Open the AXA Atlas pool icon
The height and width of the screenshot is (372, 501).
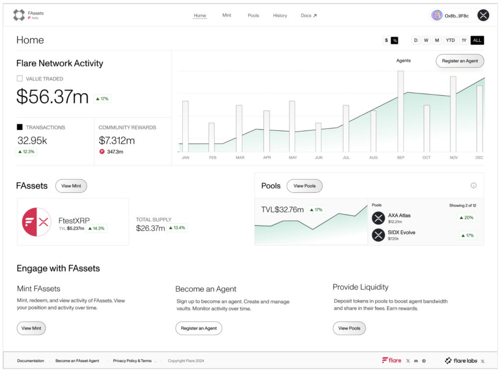(378, 218)
